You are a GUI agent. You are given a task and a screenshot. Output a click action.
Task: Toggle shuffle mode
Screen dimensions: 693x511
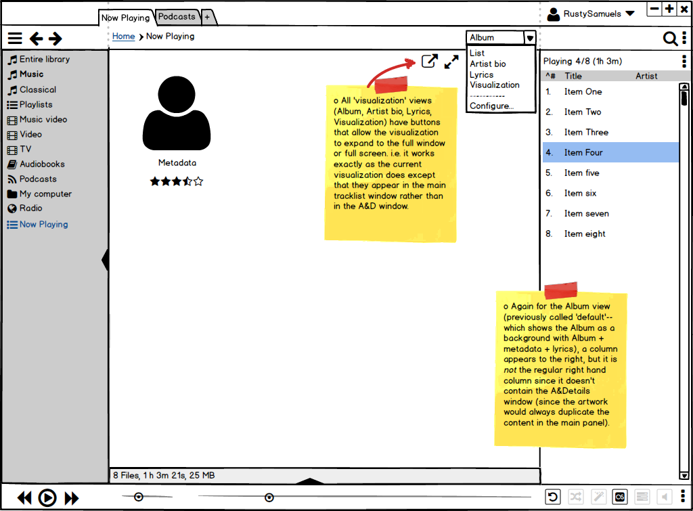(575, 497)
